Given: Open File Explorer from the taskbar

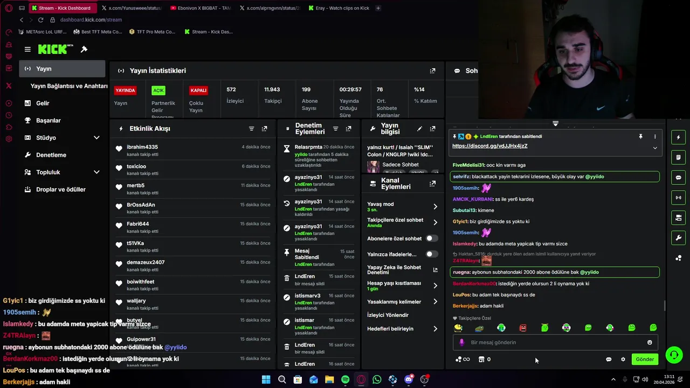Looking at the screenshot, I should coord(329,379).
